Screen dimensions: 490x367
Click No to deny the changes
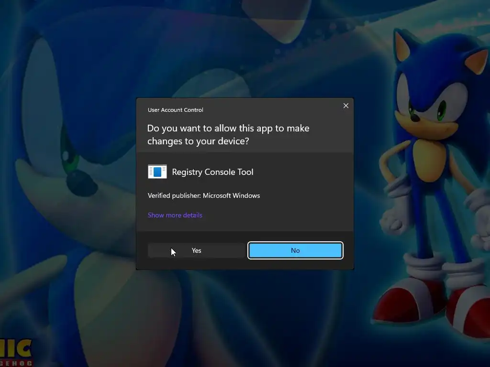coord(295,250)
